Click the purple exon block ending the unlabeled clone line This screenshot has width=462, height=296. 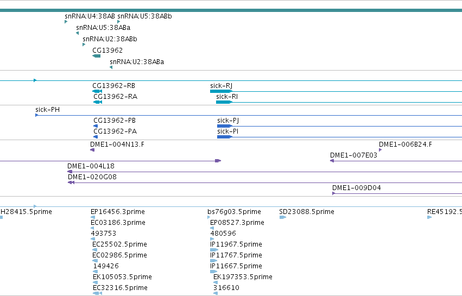(x=218, y=161)
